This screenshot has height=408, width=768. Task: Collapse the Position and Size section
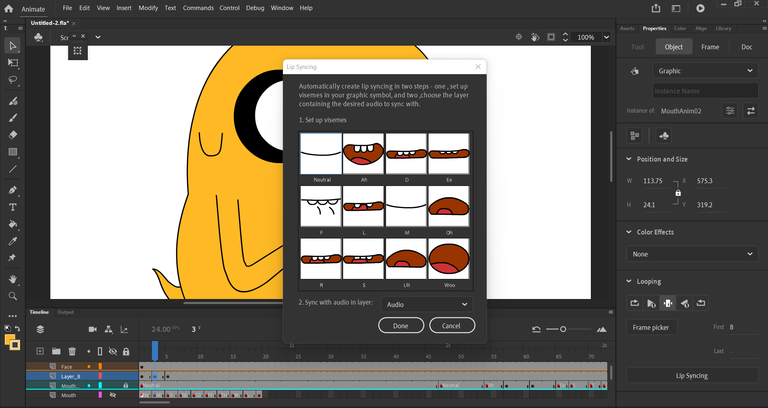pyautogui.click(x=629, y=159)
